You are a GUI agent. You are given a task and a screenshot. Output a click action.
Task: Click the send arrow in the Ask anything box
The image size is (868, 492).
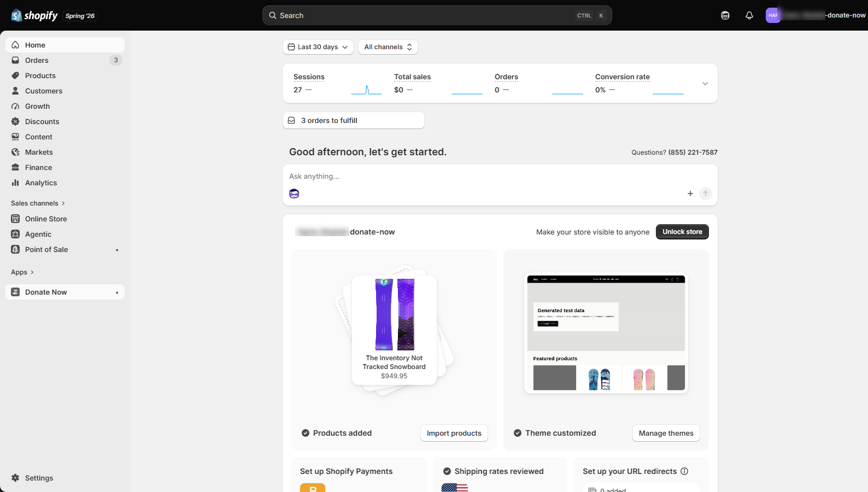706,194
